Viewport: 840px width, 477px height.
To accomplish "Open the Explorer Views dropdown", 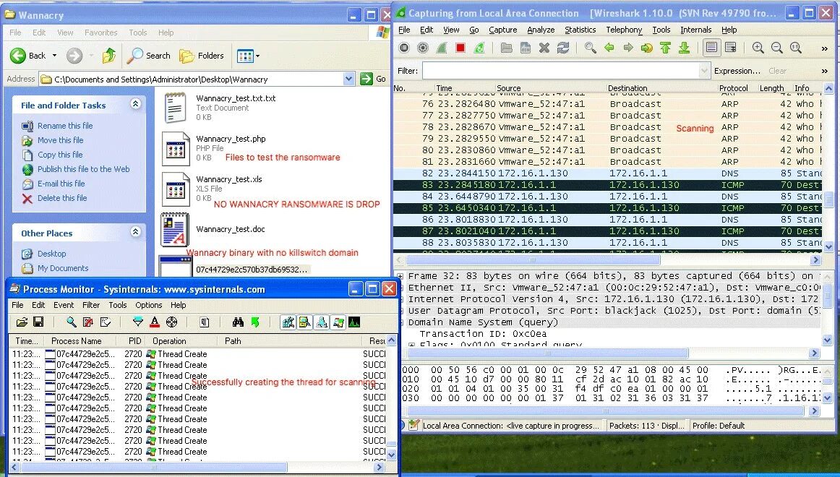I will pyautogui.click(x=257, y=56).
